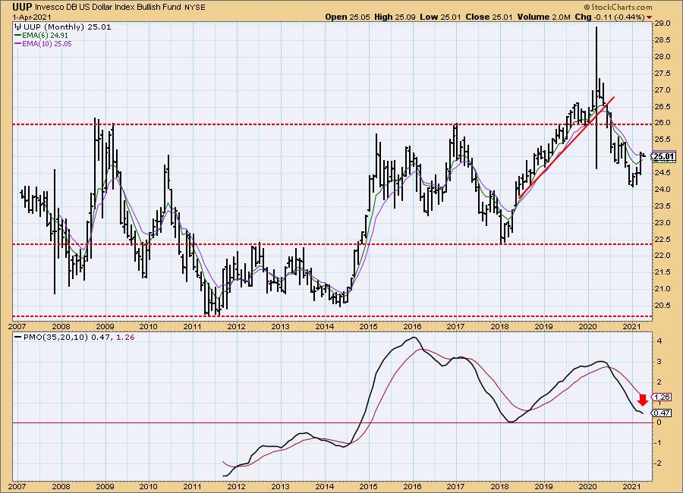This screenshot has width=683, height=493.
Task: Click the High 25.09 value
Action: (395, 17)
